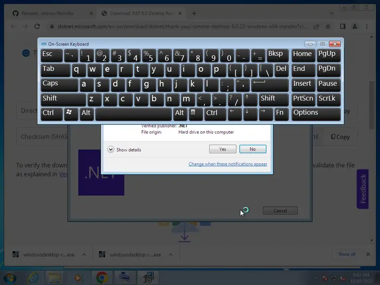Click the muted volume tray icon
The width and height of the screenshot is (380, 285).
(343, 278)
